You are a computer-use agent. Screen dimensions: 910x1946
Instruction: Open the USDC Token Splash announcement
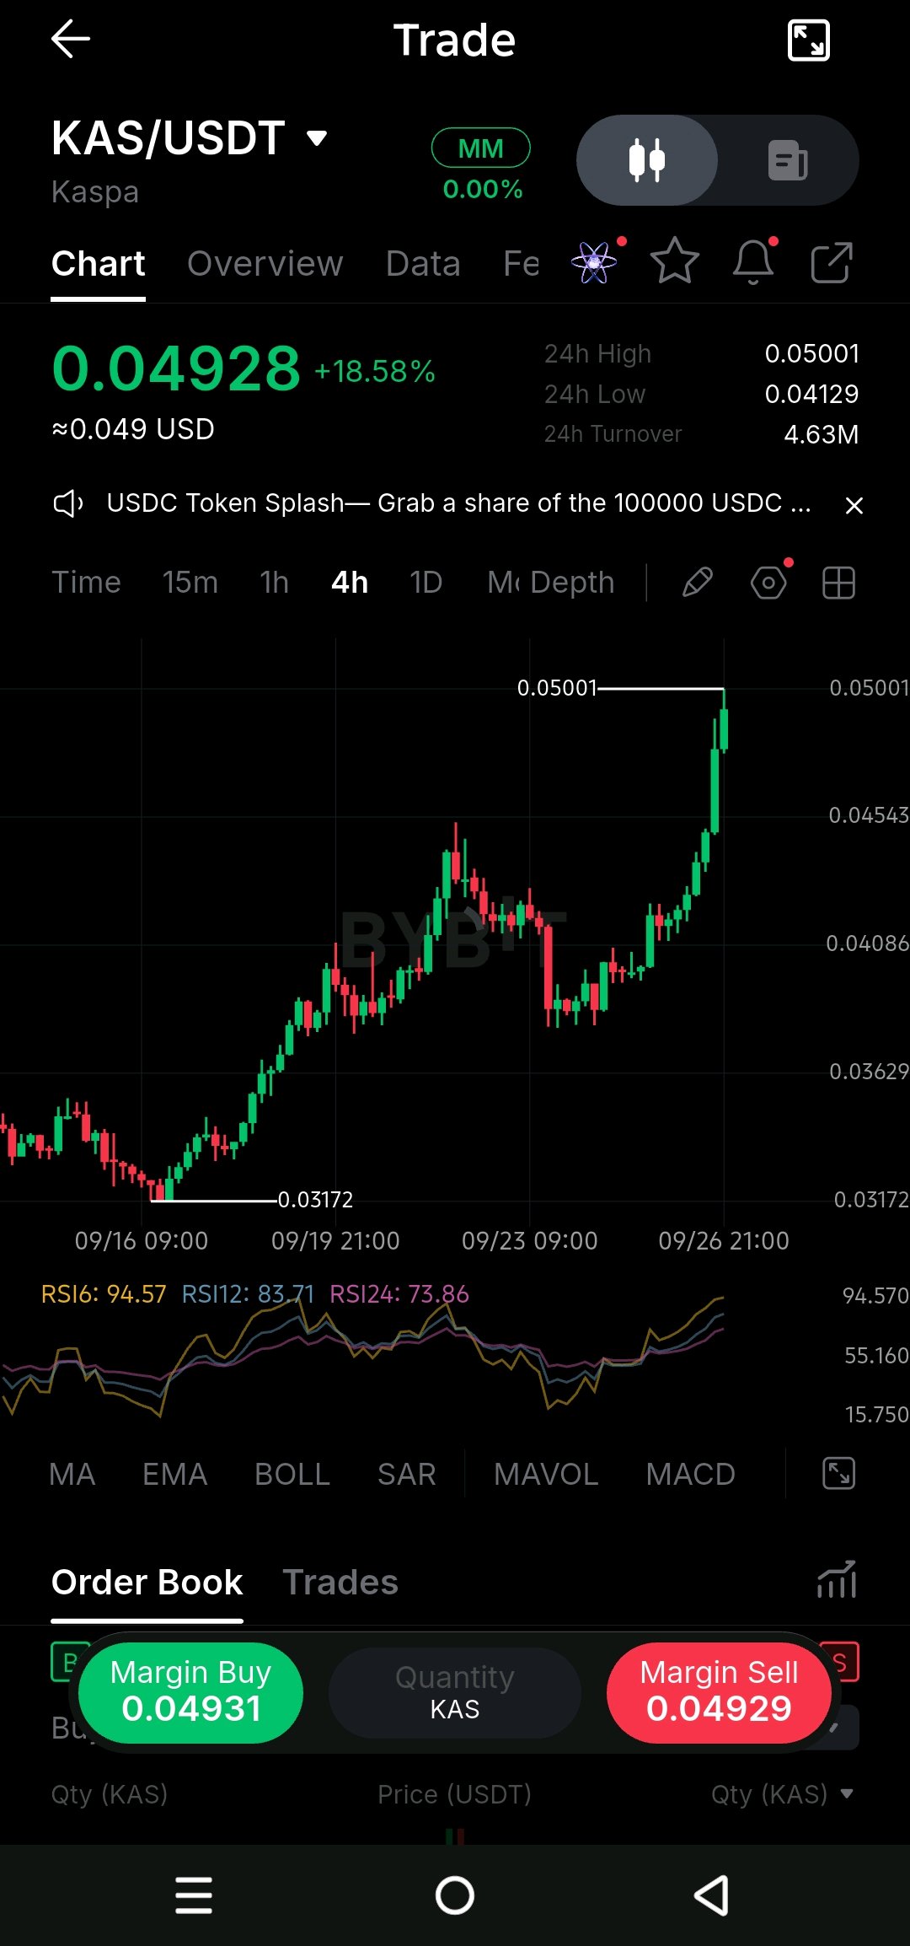click(x=458, y=503)
